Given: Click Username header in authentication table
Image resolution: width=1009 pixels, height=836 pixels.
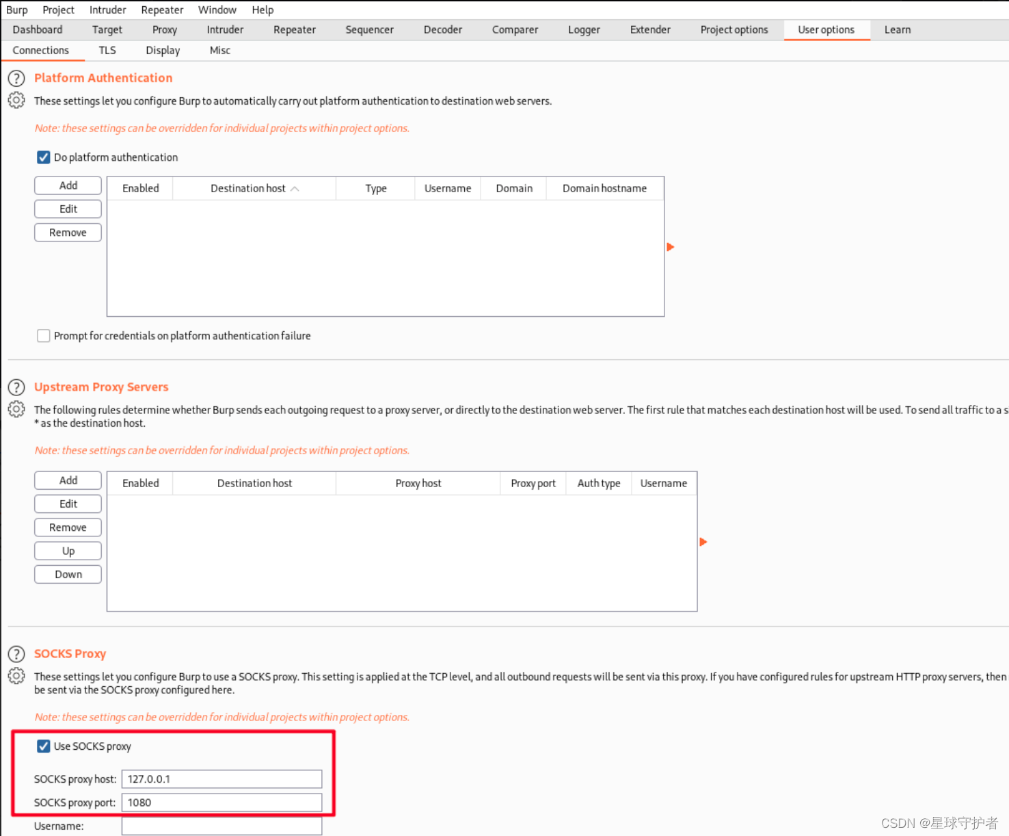Looking at the screenshot, I should pos(448,189).
